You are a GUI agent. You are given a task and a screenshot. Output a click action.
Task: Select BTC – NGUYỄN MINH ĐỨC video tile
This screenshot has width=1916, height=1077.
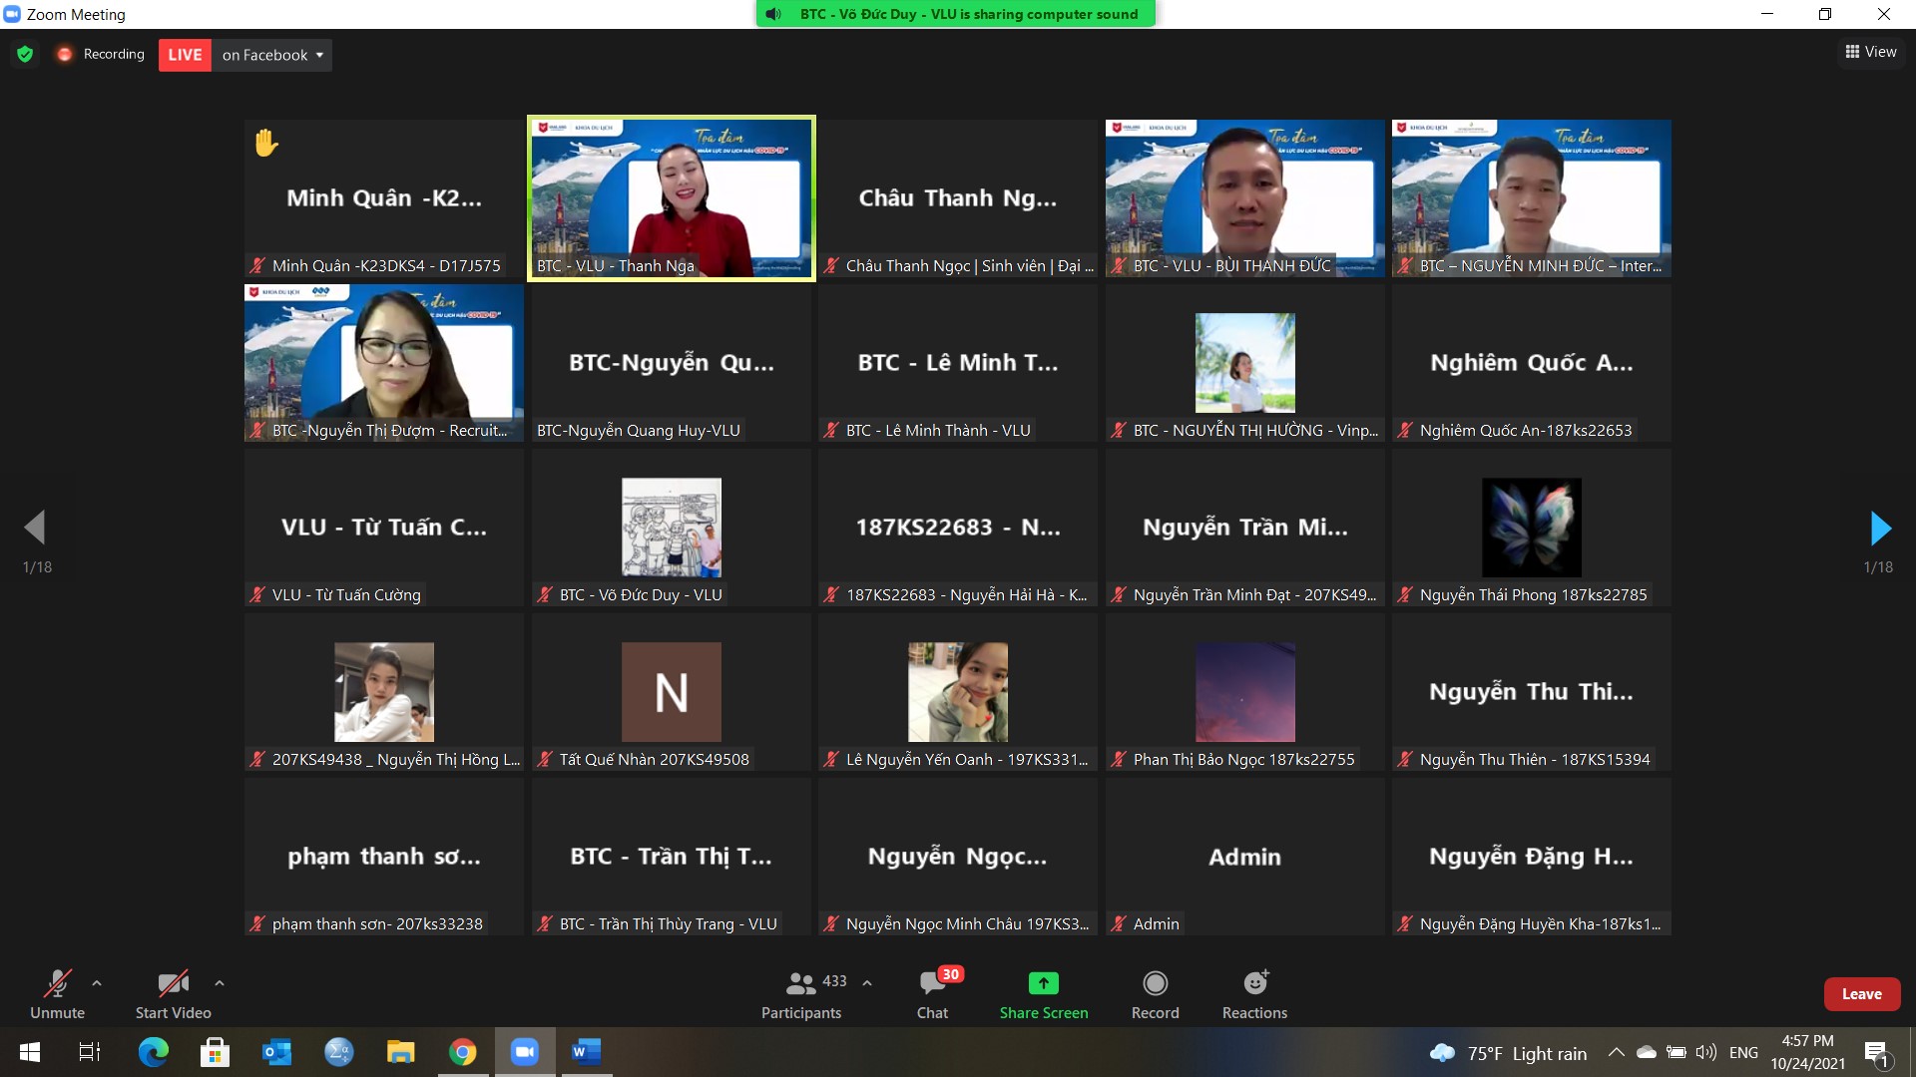(1532, 198)
